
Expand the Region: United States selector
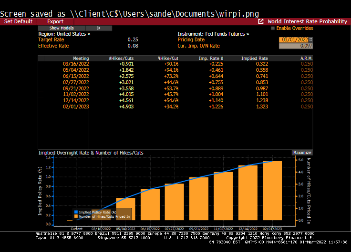click(64, 34)
